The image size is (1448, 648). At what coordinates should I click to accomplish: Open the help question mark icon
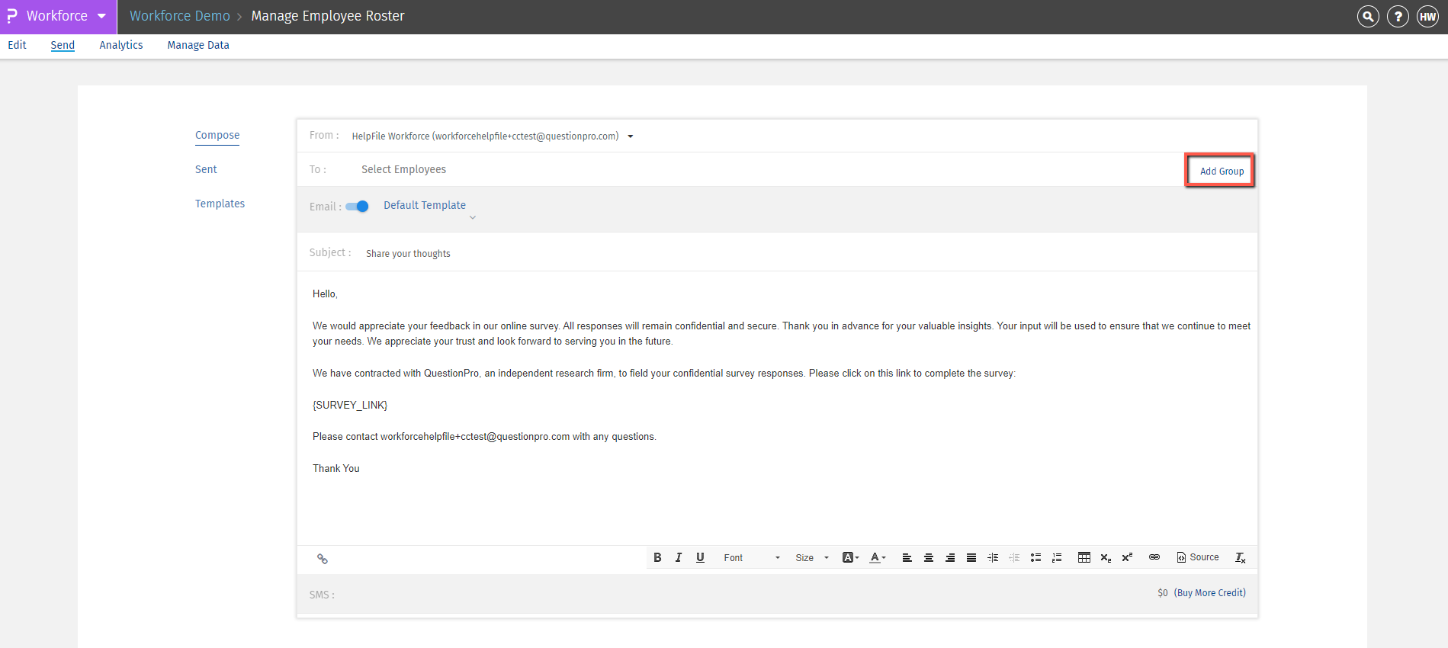click(x=1398, y=16)
